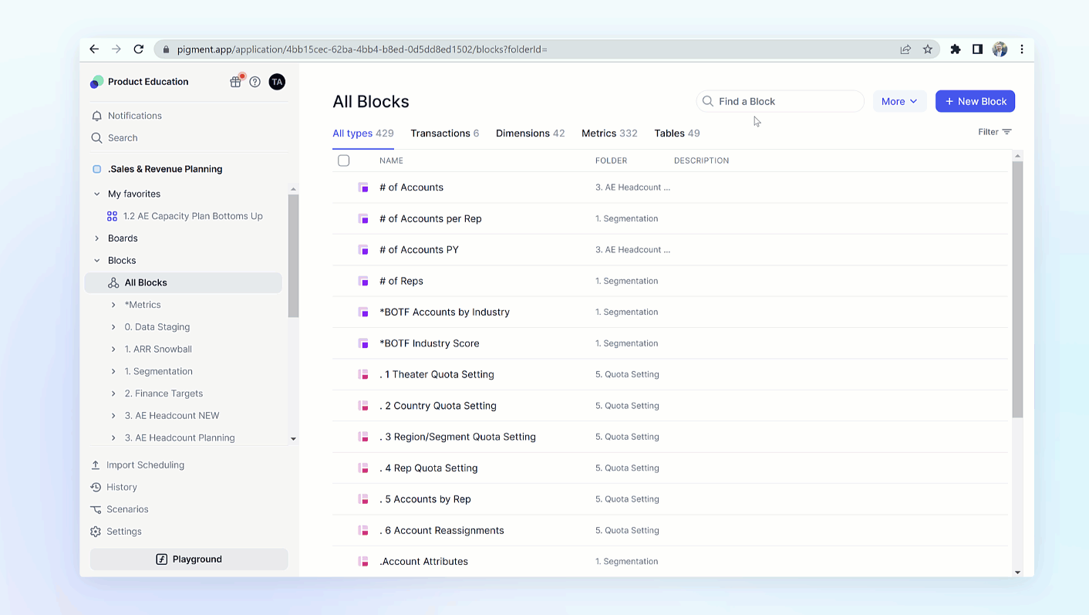Image resolution: width=1089 pixels, height=615 pixels.
Task: Click table icon for . 1 Theater Quota Setting
Action: [x=363, y=374]
